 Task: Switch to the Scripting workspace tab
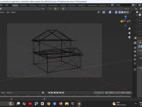(102, 5)
